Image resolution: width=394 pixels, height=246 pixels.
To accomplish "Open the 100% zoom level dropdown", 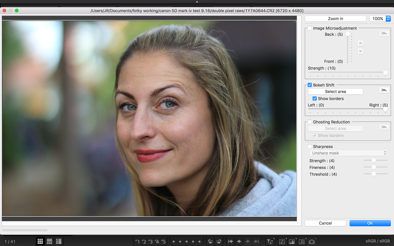I will [x=380, y=19].
